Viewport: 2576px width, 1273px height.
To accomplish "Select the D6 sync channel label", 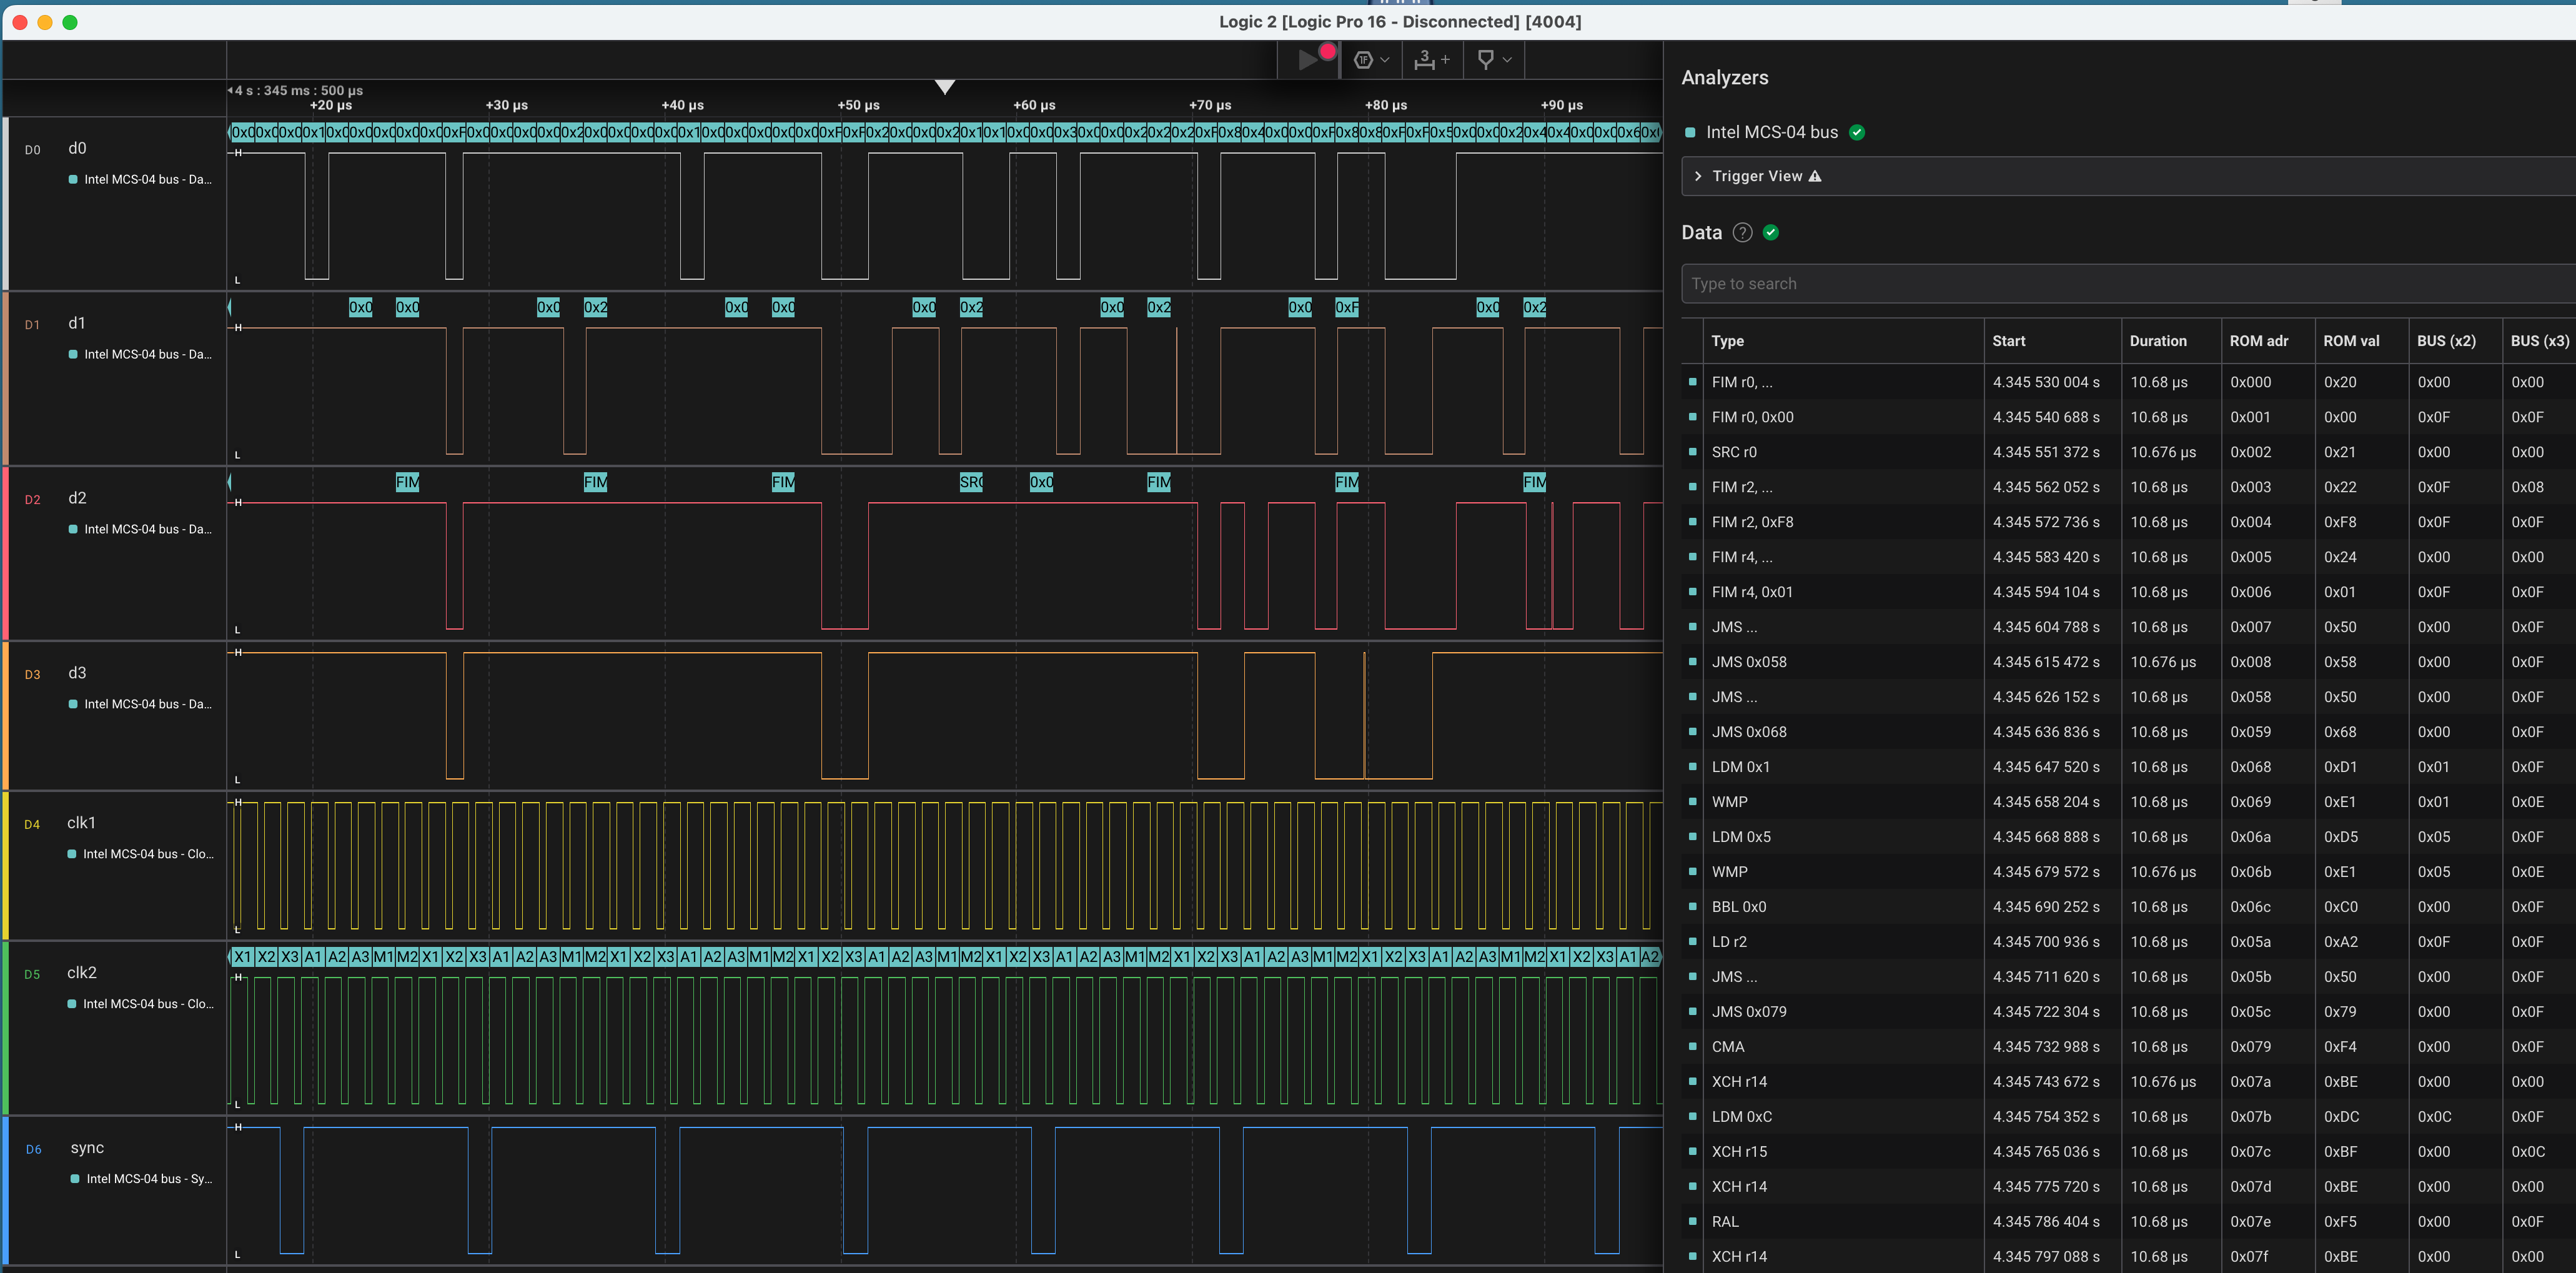I will 87,1148.
